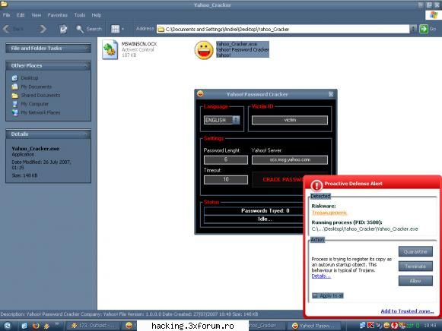Viewport: 442px width, 331px height.
Task: Collapse the File and Folder Tasks panel
Action: coord(86,48)
